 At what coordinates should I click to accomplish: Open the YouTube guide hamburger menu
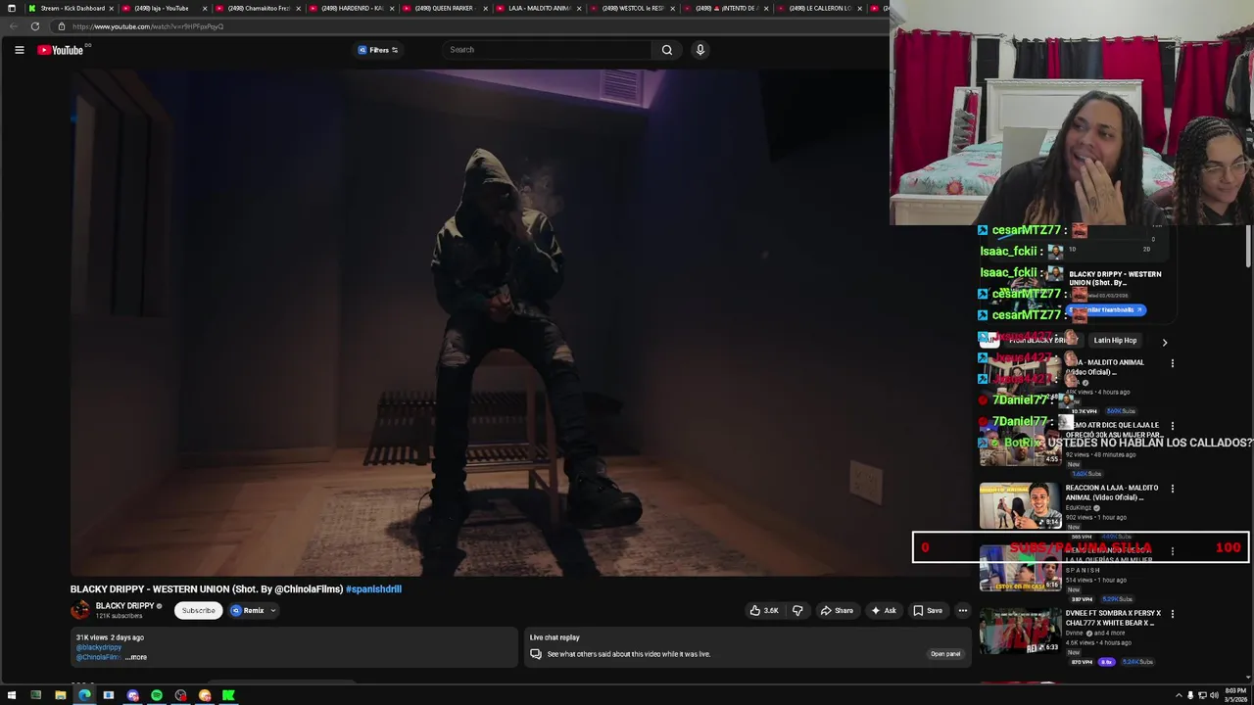click(x=19, y=50)
